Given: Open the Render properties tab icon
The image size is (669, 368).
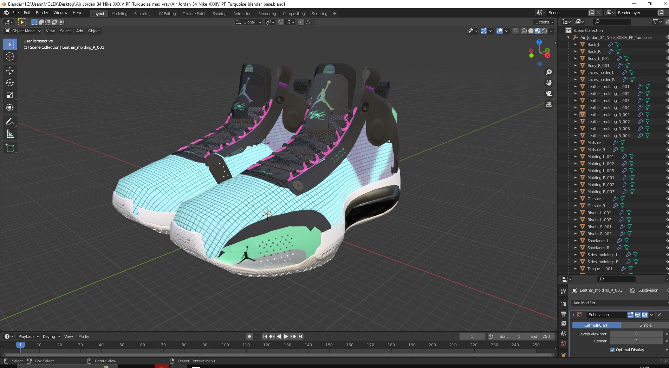Looking at the screenshot, I should [563, 304].
